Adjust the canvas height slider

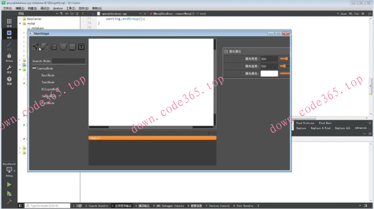pos(285,66)
